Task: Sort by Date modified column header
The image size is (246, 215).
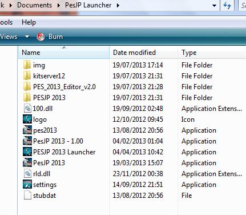Action: (144, 52)
